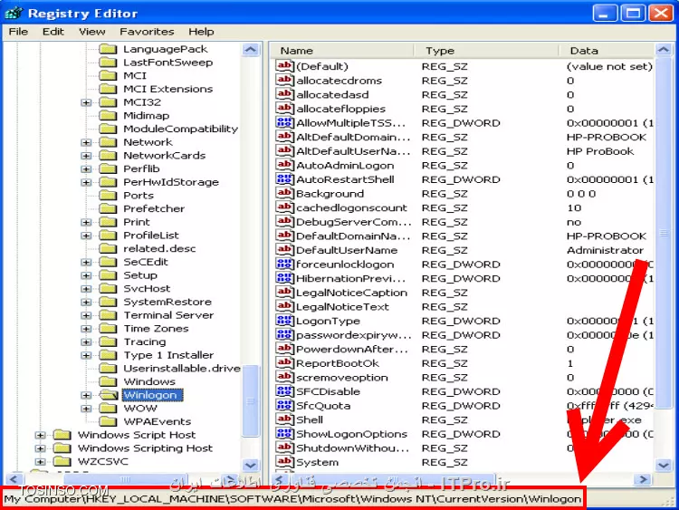Screen dimensions: 679x510
Task: Open the Favorites menu
Action: 147,32
